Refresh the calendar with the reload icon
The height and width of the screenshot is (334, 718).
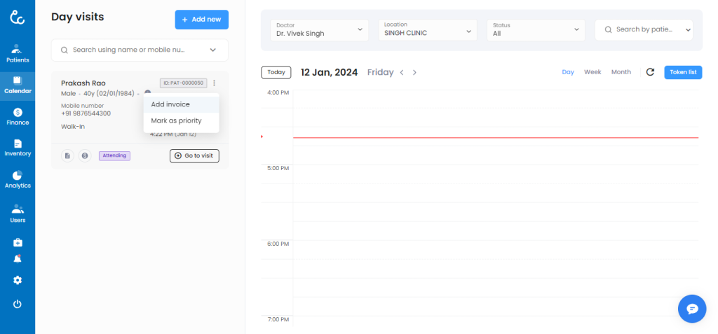pyautogui.click(x=650, y=72)
